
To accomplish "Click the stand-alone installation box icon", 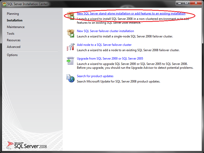I will [71, 16].
